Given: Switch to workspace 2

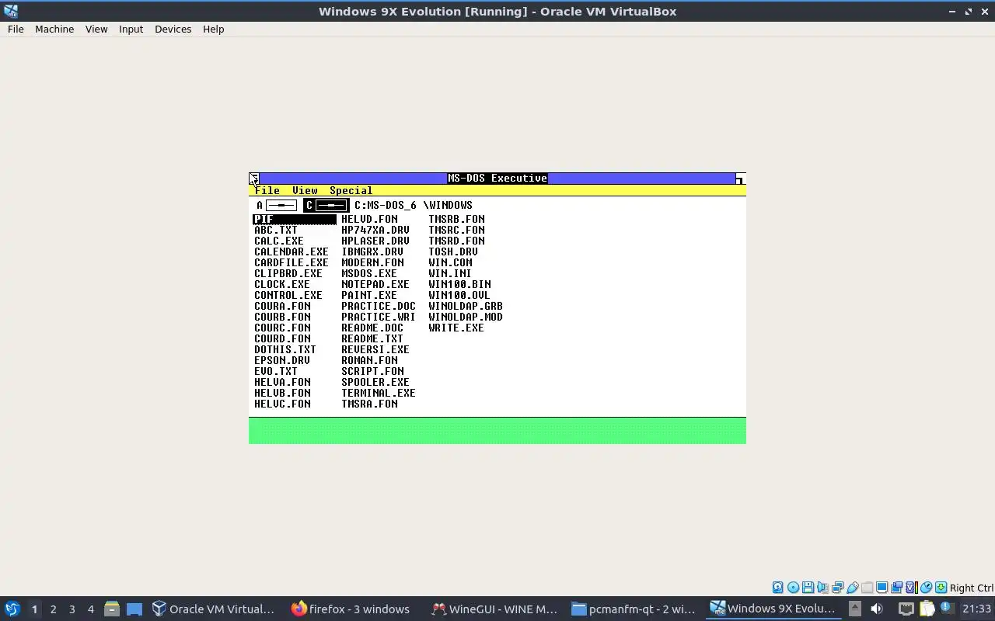Looking at the screenshot, I should [x=53, y=609].
